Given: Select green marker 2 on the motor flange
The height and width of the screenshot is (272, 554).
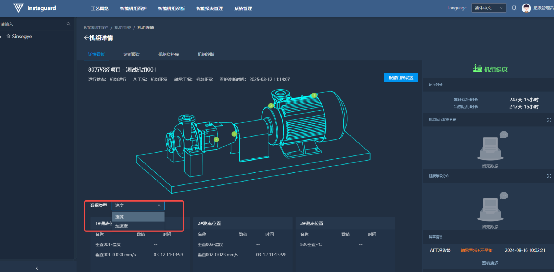Looking at the screenshot, I should click(271, 106).
